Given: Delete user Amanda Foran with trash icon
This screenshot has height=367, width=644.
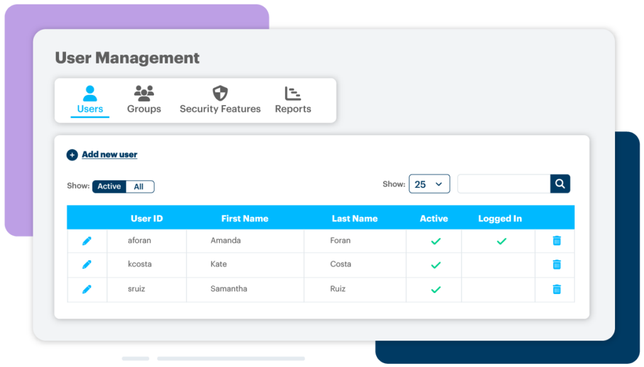Looking at the screenshot, I should [557, 241].
